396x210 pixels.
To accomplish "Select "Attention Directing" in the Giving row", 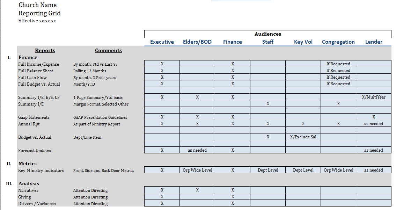I will tap(90, 197).
